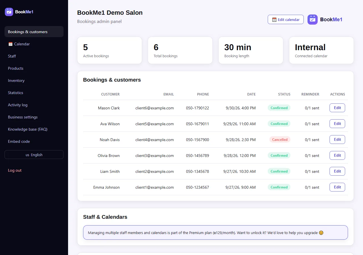Click Log out link
The image size is (363, 255).
pos(15,170)
